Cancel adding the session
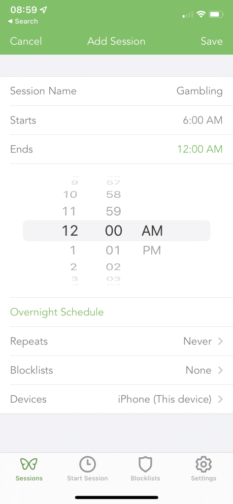This screenshot has width=233, height=504. pos(26,41)
